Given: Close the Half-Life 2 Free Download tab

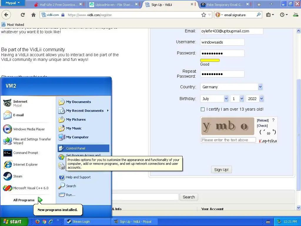Looking at the screenshot, I should coord(81,4).
